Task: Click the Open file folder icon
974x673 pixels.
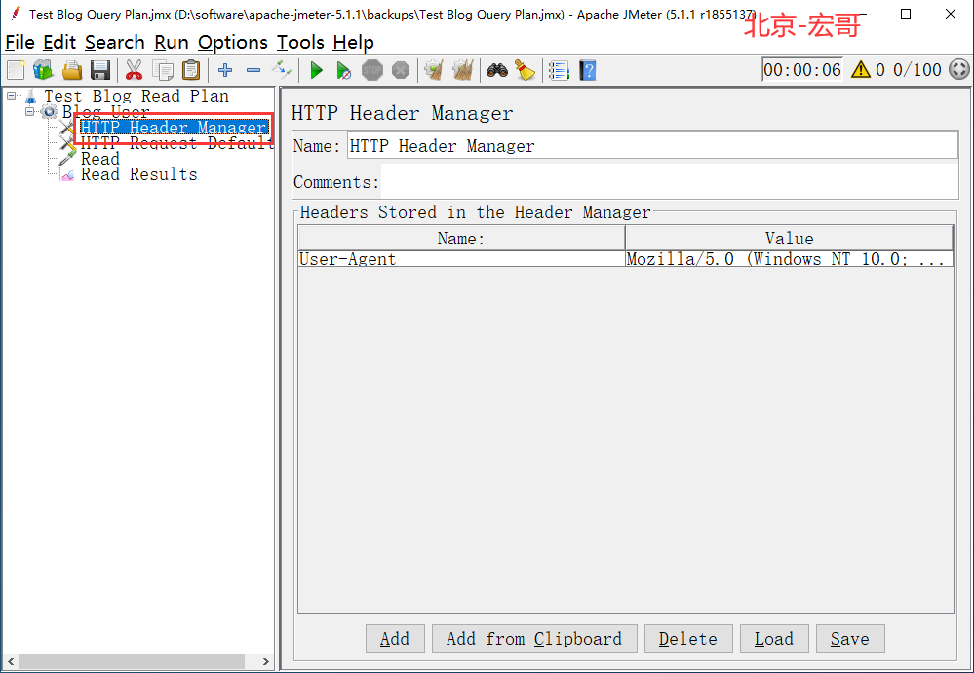Action: point(72,70)
